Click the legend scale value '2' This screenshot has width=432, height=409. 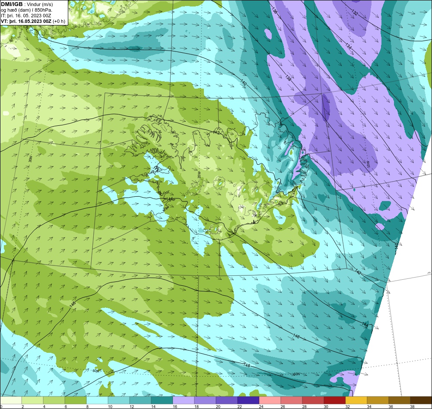tap(22, 406)
